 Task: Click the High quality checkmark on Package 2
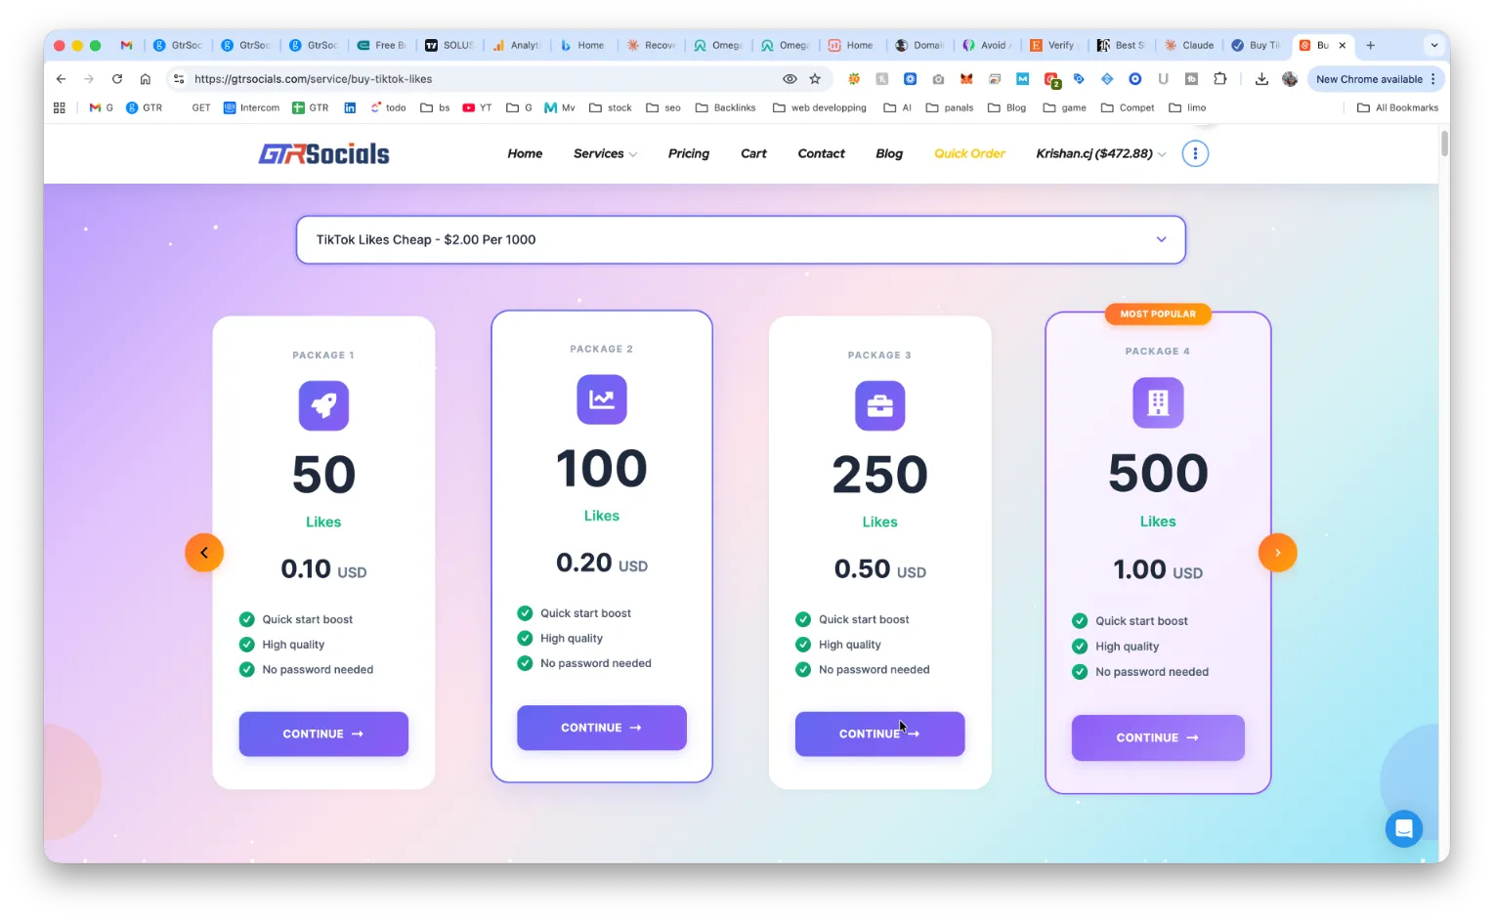coord(524,638)
